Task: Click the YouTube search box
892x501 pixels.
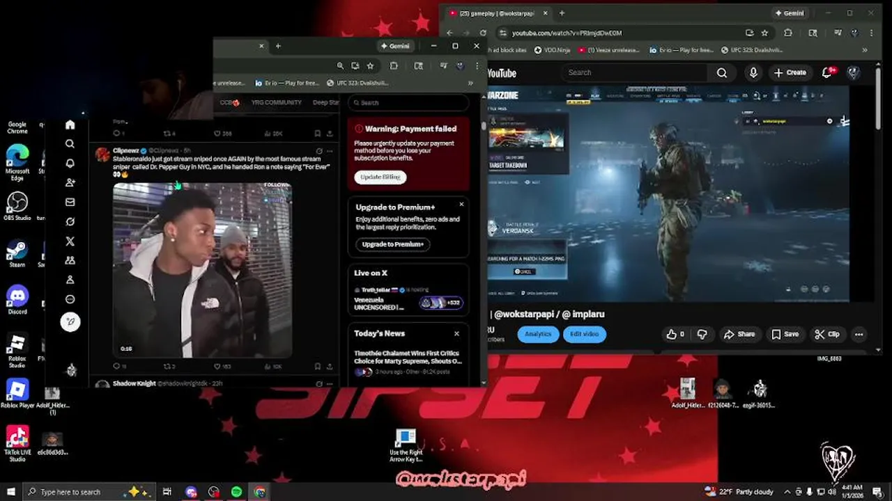Action: [634, 72]
